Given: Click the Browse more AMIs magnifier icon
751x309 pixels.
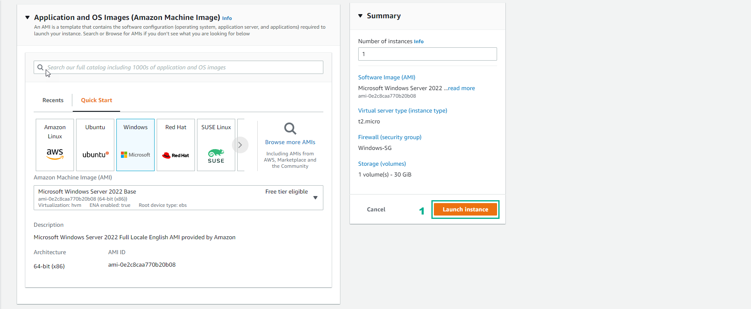Looking at the screenshot, I should 290,129.
